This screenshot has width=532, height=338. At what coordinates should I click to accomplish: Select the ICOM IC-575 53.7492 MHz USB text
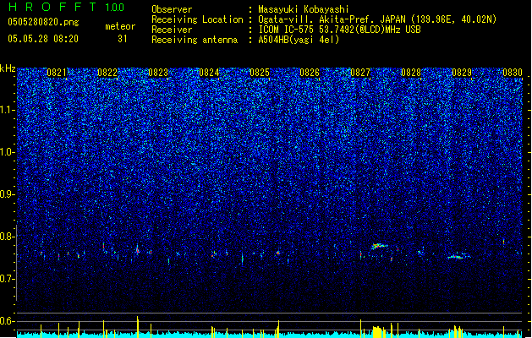point(340,30)
